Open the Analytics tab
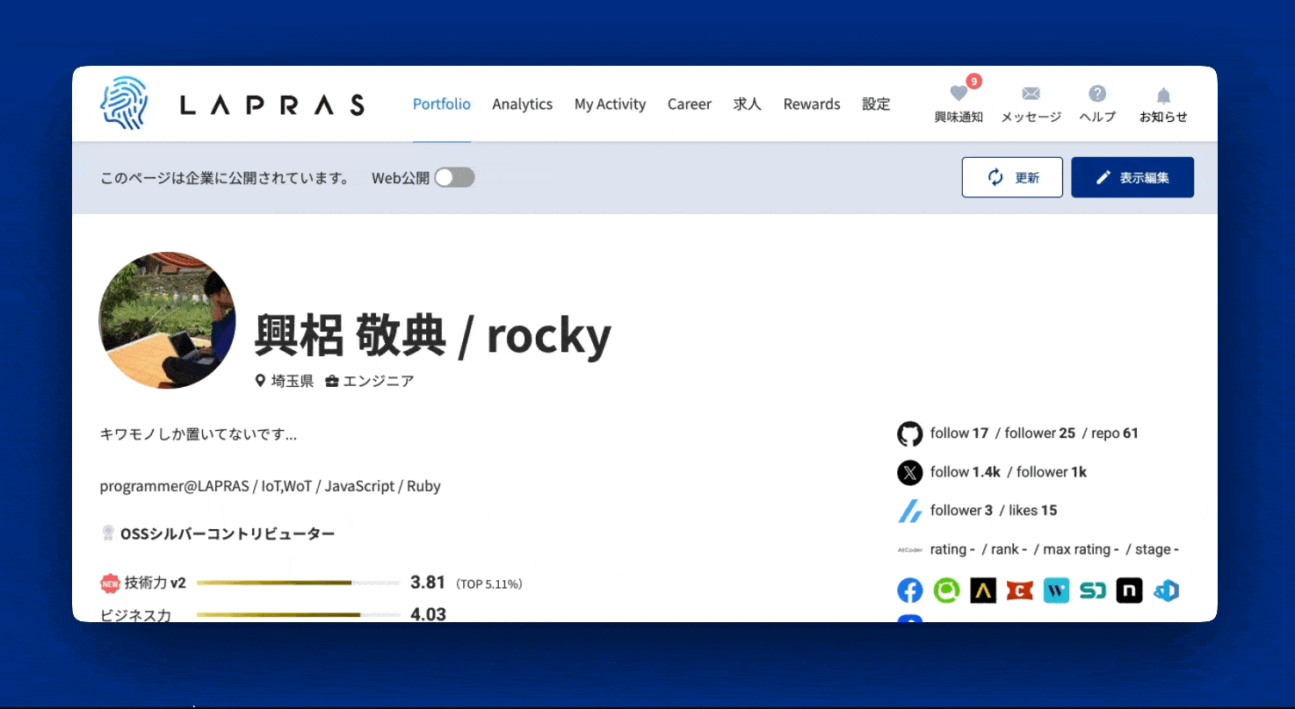The width and height of the screenshot is (1295, 709). (x=523, y=104)
